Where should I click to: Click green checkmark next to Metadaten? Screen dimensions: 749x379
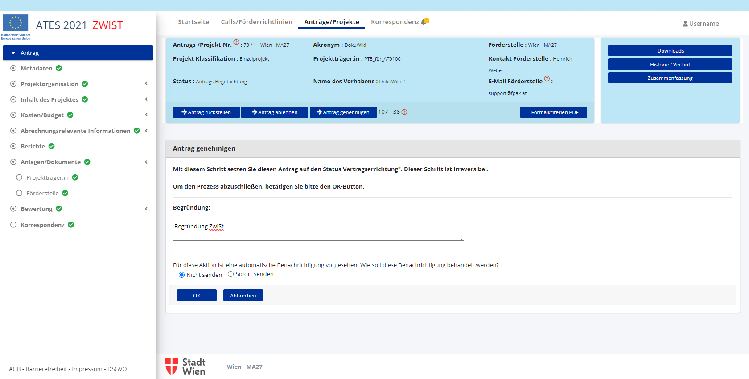pyautogui.click(x=59, y=68)
